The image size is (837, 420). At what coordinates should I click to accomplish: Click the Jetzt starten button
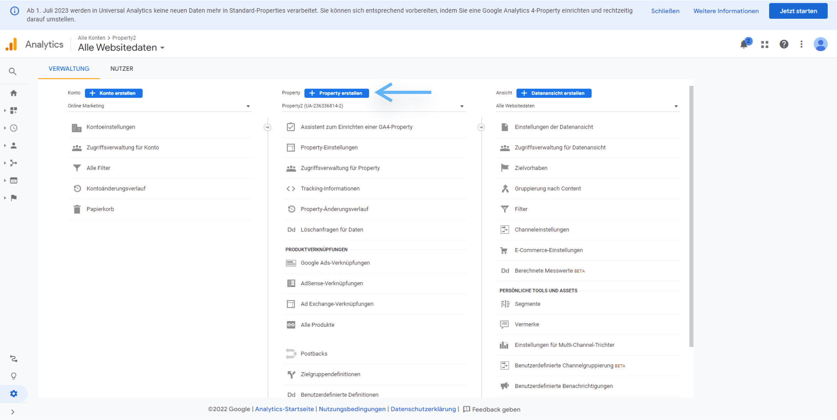798,11
